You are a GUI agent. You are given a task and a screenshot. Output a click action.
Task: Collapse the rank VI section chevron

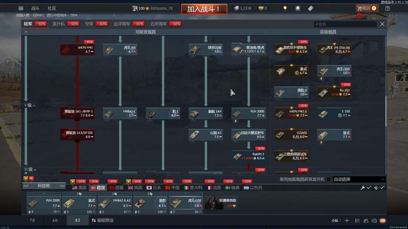35,169
